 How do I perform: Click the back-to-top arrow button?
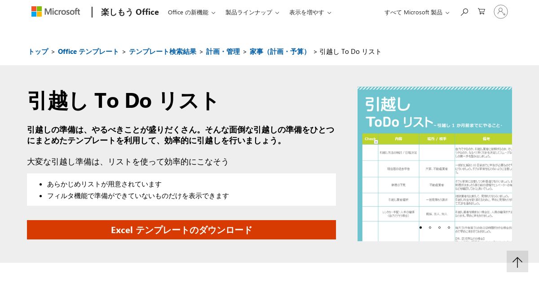tap(517, 261)
